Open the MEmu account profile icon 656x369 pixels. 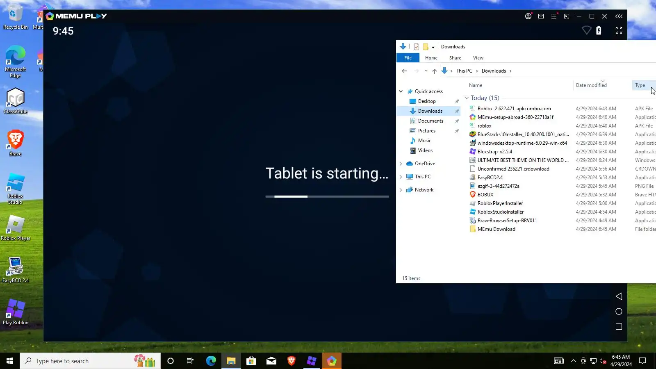pyautogui.click(x=528, y=16)
